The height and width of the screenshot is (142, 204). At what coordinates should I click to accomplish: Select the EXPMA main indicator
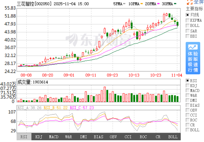187,20
